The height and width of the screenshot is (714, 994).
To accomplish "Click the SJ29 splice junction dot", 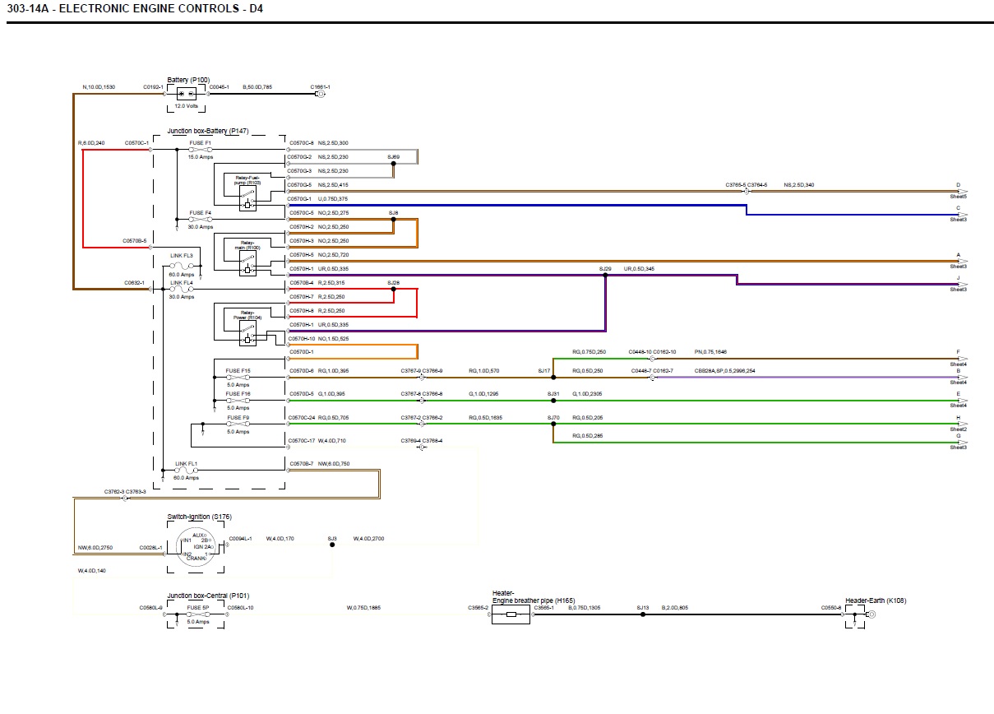I will (605, 276).
